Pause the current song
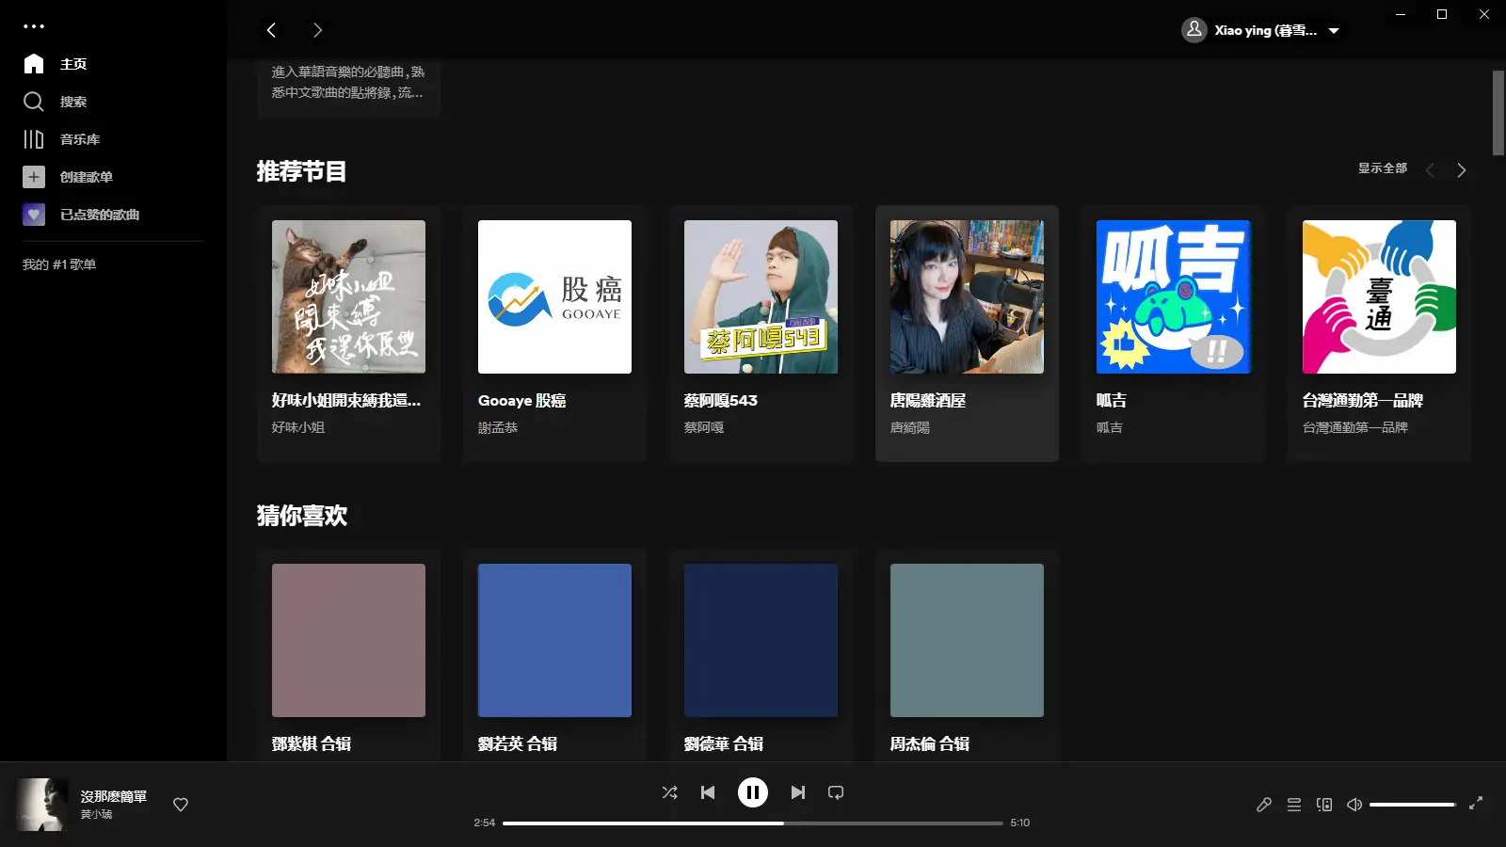The width and height of the screenshot is (1506, 847). pyautogui.click(x=752, y=791)
